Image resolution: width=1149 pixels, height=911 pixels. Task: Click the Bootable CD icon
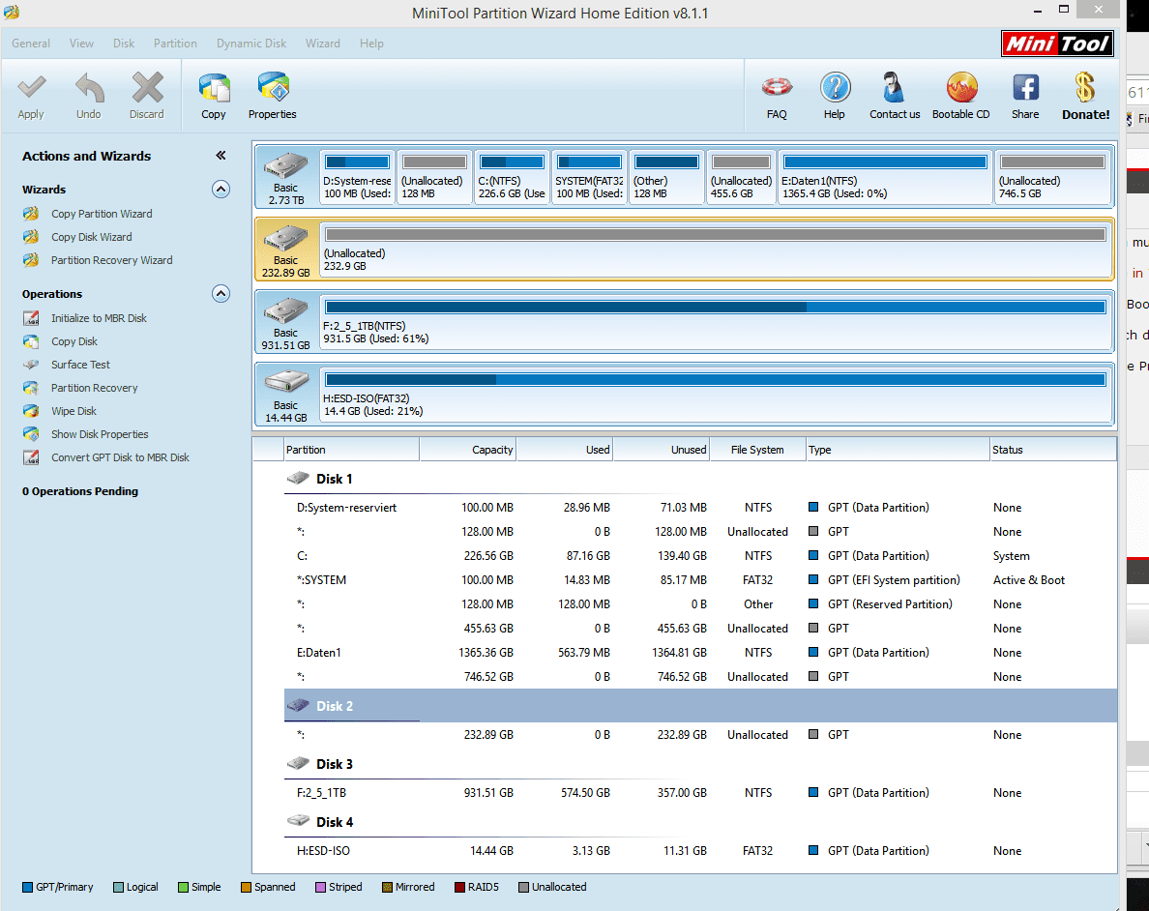(x=960, y=89)
